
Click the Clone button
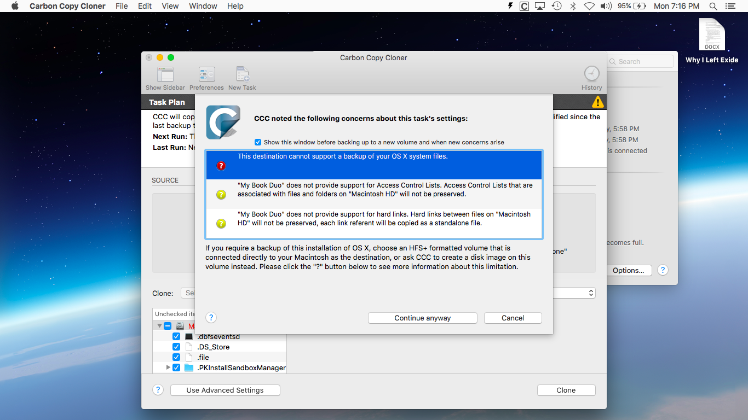click(566, 390)
